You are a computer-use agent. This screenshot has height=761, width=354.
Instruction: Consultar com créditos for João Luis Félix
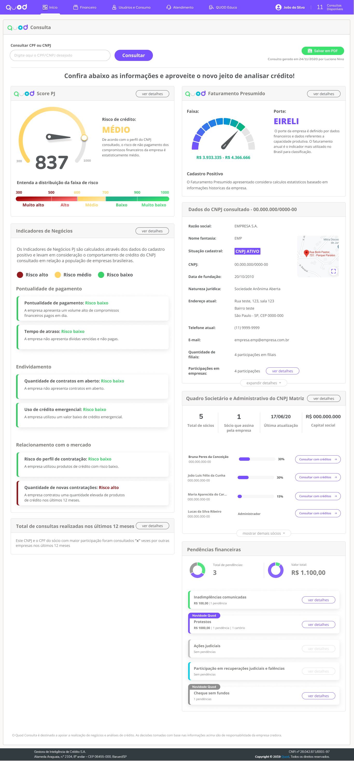[x=318, y=477]
